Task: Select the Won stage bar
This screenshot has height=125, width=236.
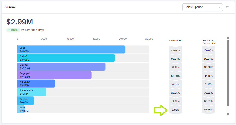Action: (21, 109)
